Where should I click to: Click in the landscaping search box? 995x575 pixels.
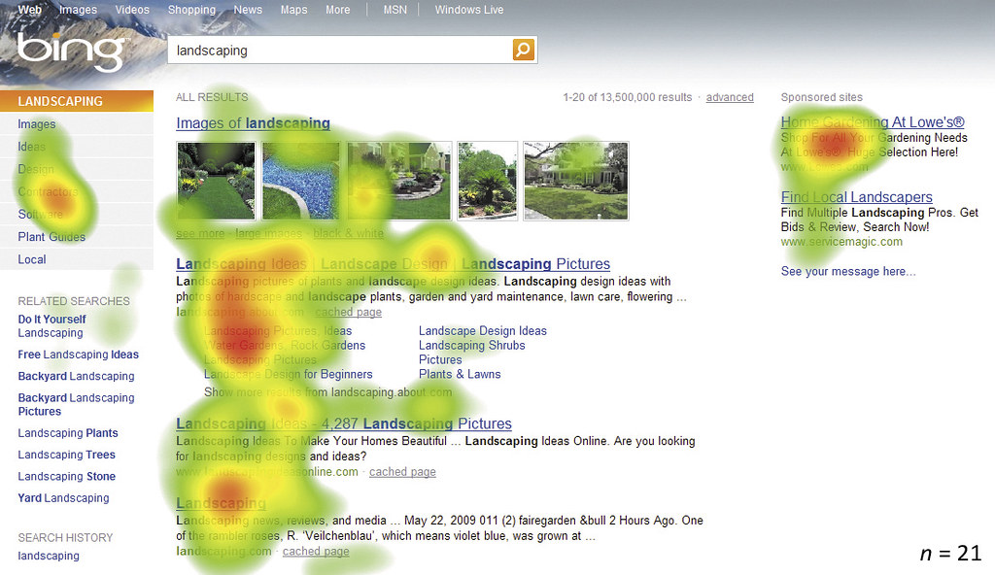tap(340, 51)
